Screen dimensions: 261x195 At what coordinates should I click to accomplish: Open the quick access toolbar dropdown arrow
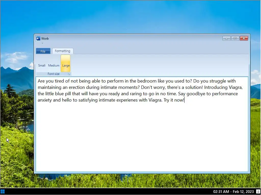click(x=43, y=43)
